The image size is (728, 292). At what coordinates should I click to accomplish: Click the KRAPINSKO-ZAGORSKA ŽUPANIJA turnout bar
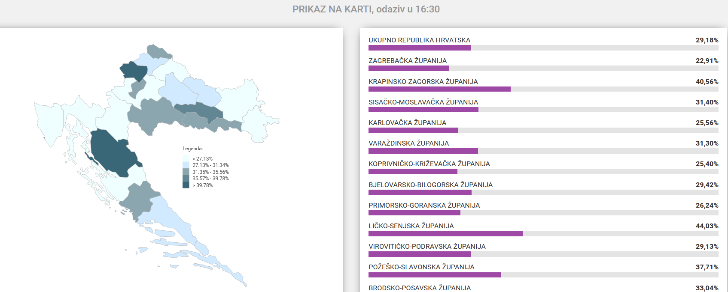pos(439,89)
